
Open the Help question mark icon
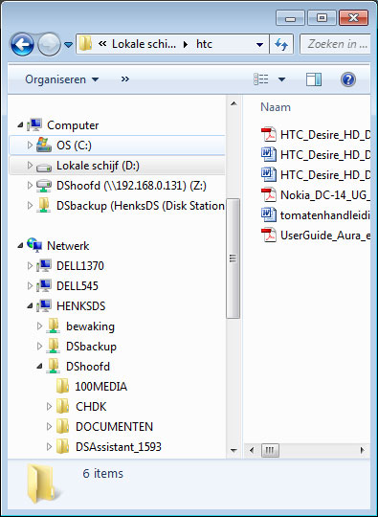348,79
